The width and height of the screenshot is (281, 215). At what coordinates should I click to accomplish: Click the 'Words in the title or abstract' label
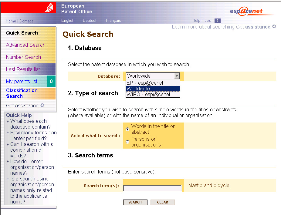[153, 129]
